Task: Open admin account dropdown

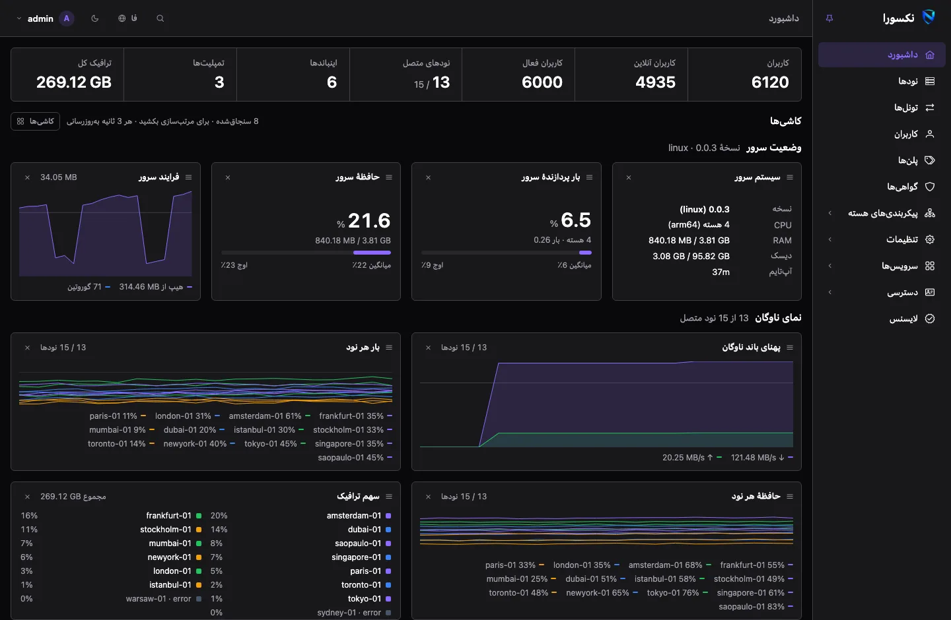Action: tap(45, 18)
